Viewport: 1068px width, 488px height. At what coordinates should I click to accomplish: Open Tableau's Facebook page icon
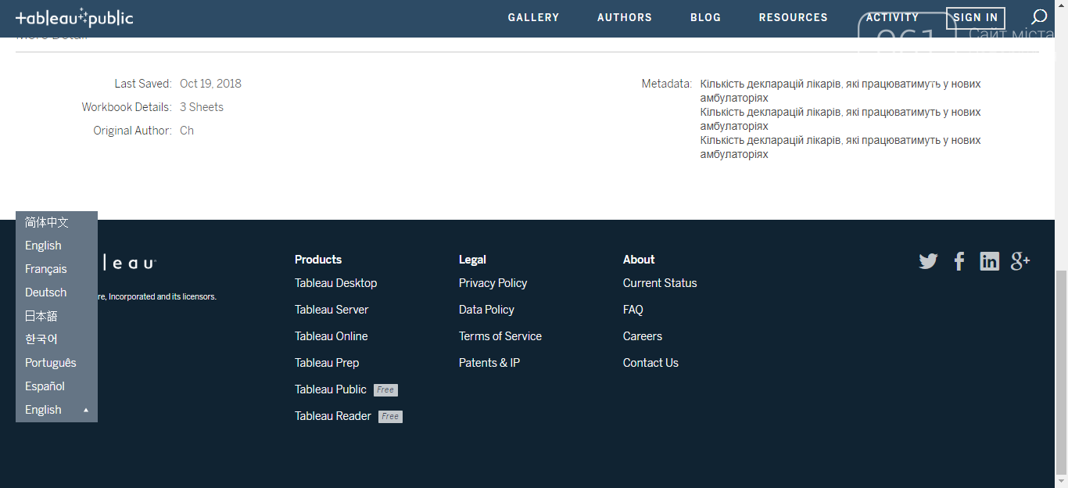tap(959, 261)
